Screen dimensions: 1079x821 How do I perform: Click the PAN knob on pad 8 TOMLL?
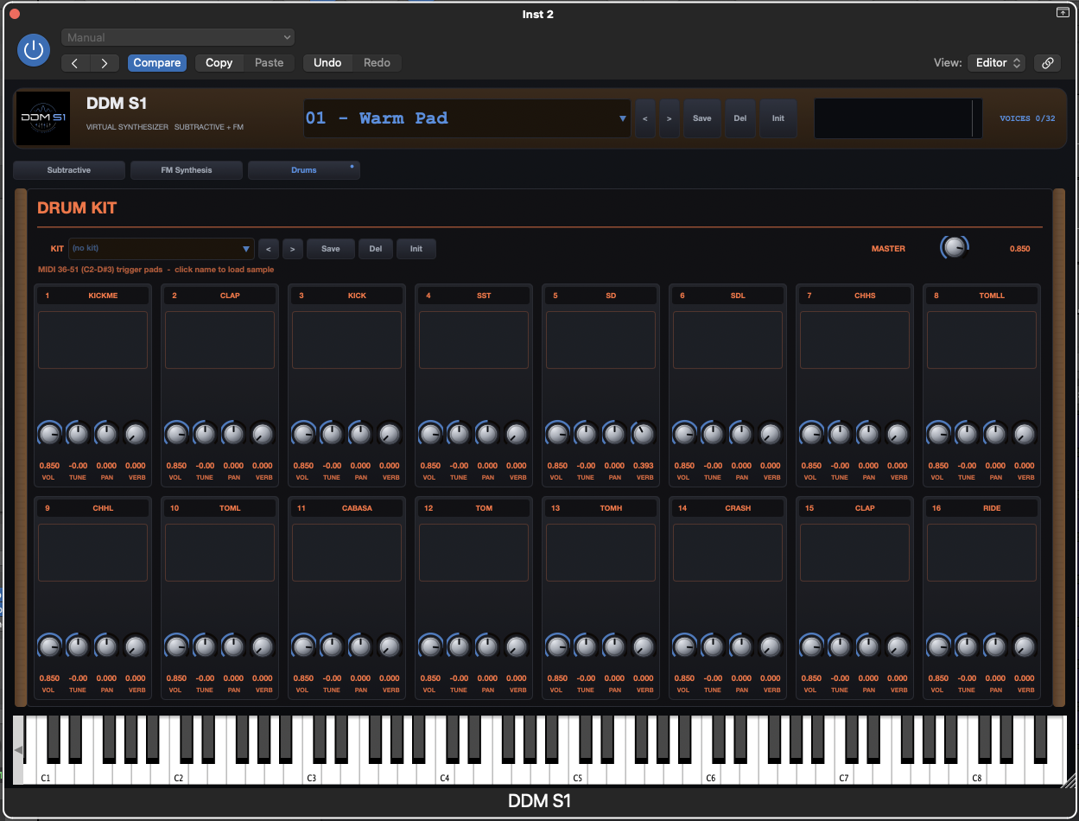point(995,434)
